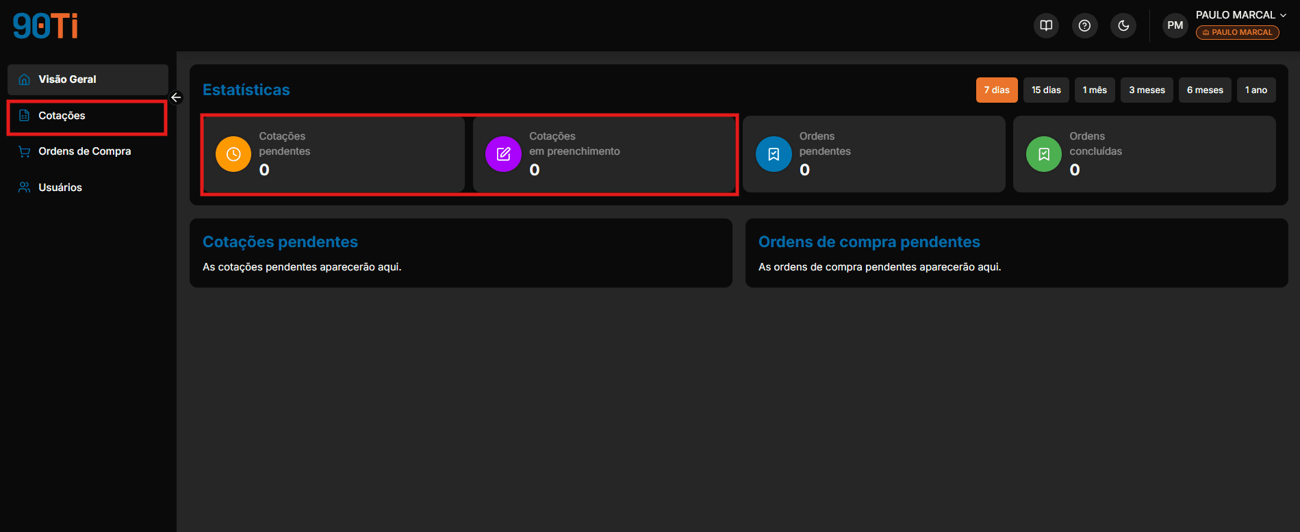Screen dimensions: 1300x532
Task: Click the PM avatar circle
Action: (x=1175, y=26)
